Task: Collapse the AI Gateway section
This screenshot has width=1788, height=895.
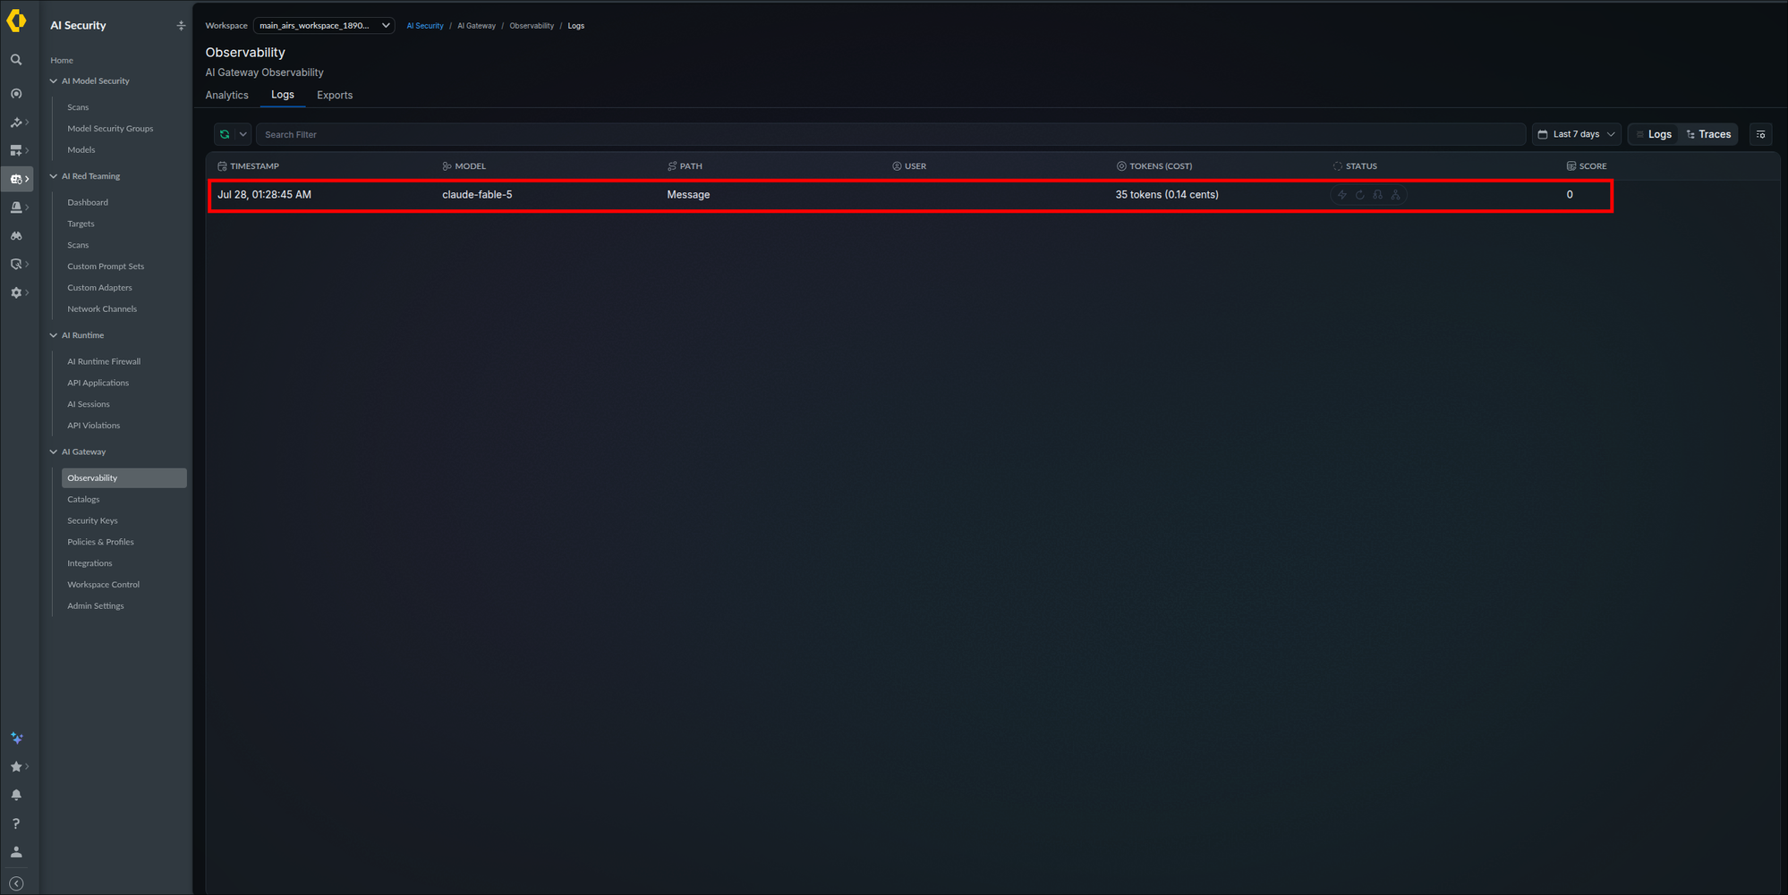Action: click(x=54, y=452)
